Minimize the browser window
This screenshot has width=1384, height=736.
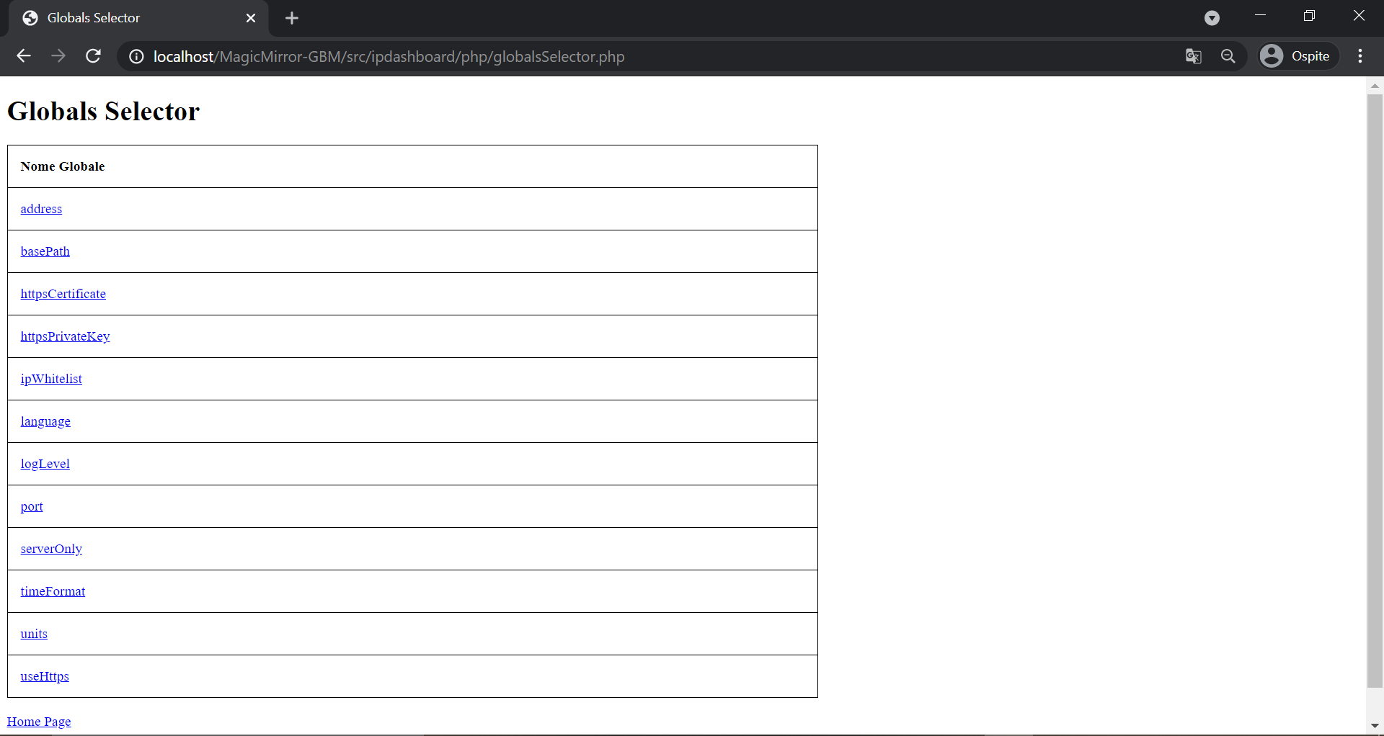(1261, 16)
